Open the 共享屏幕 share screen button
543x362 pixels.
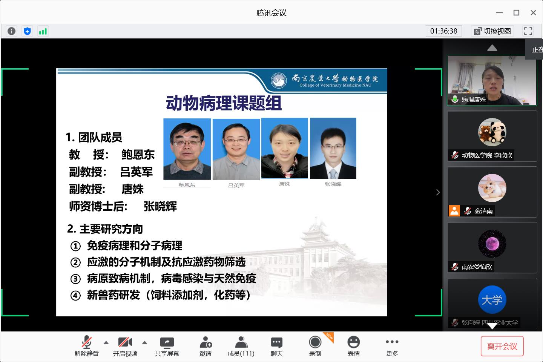167,346
